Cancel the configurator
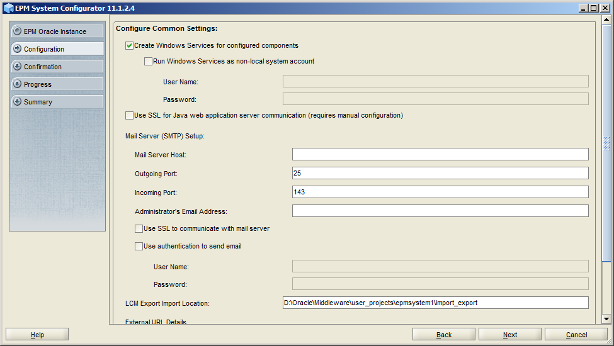The width and height of the screenshot is (614, 346). click(x=576, y=335)
